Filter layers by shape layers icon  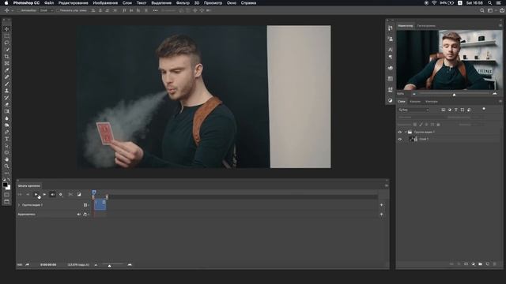click(463, 110)
